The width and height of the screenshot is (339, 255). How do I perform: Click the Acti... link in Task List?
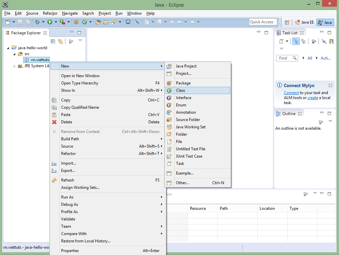tap(326, 58)
